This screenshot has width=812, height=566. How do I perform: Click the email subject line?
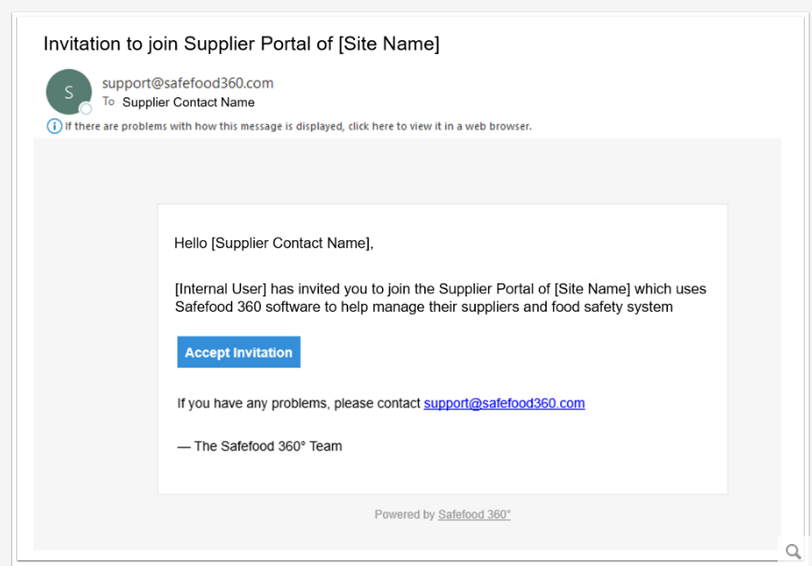pos(241,44)
